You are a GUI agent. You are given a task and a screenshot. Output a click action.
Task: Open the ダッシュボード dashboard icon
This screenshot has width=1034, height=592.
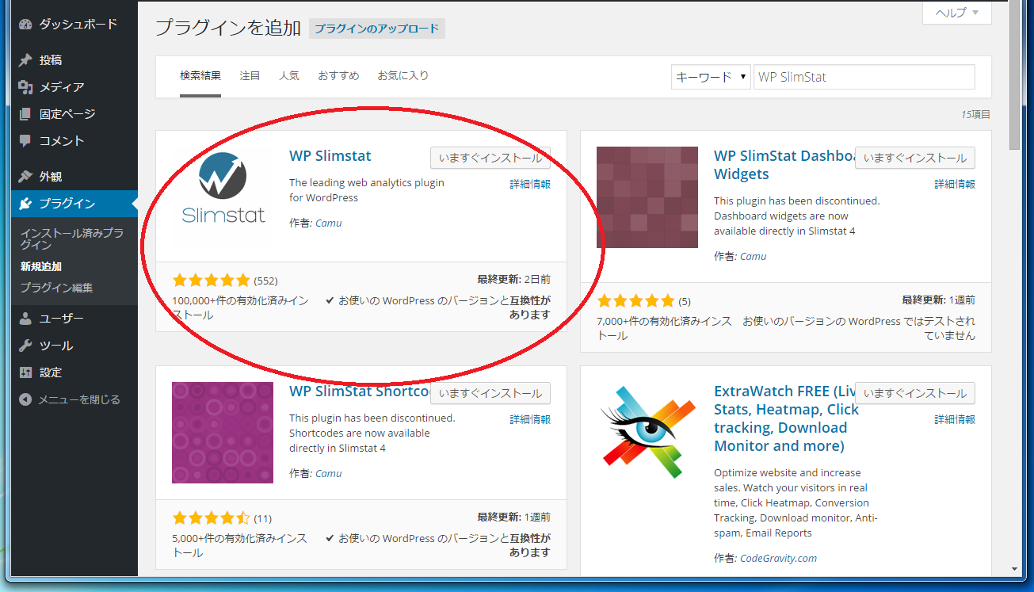pos(25,25)
